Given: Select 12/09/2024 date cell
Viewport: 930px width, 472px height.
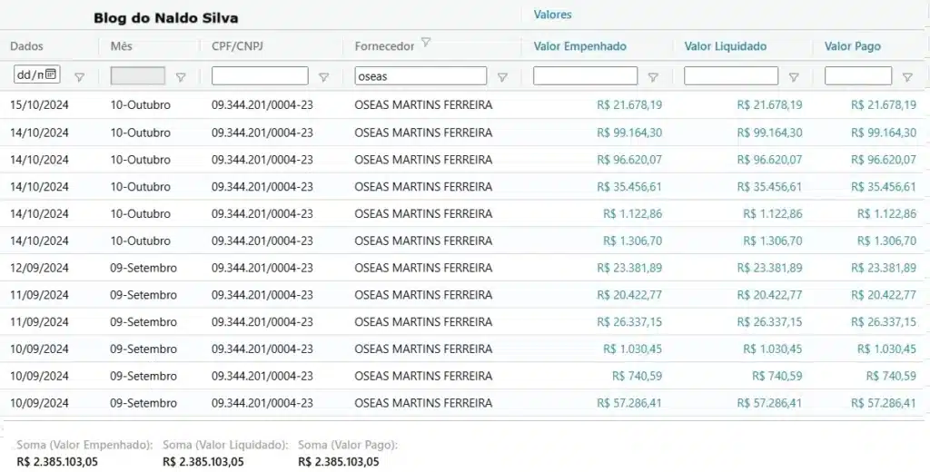Looking at the screenshot, I should point(39,268).
